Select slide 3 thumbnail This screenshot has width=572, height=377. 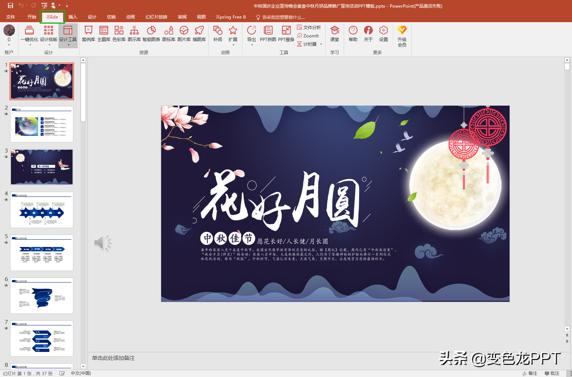click(42, 167)
